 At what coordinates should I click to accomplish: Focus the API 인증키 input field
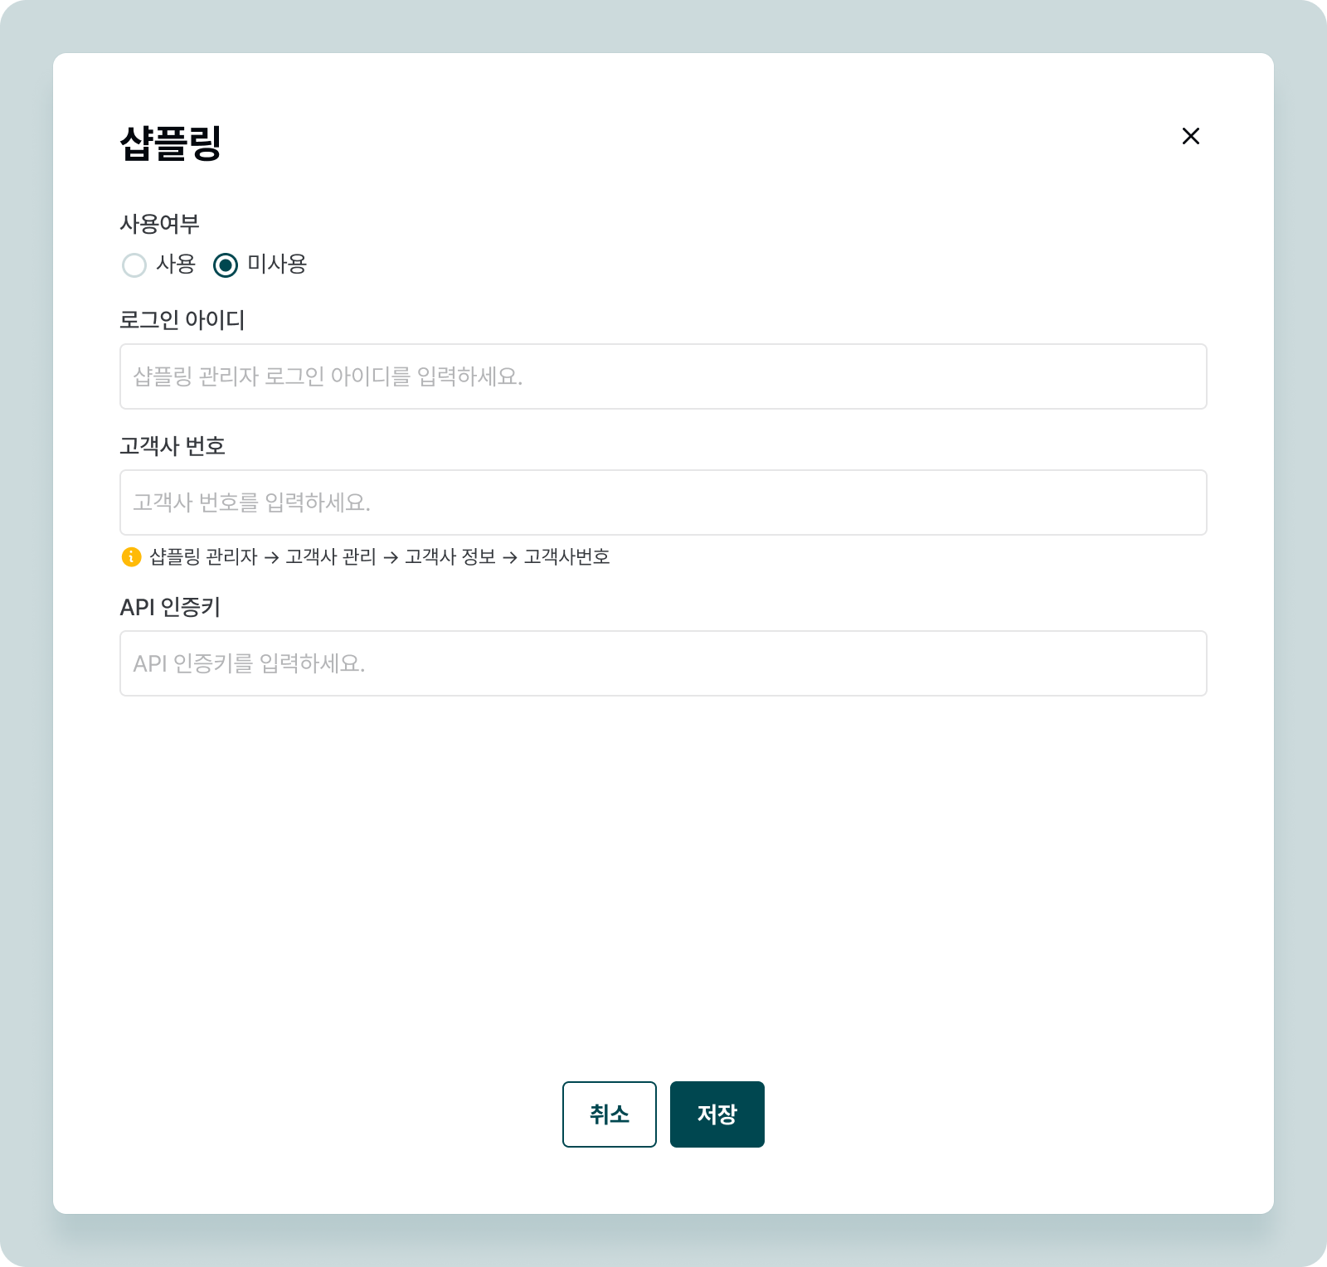[x=663, y=663]
